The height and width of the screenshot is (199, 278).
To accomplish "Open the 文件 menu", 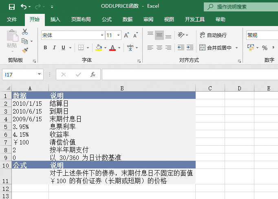I will click(12, 20).
